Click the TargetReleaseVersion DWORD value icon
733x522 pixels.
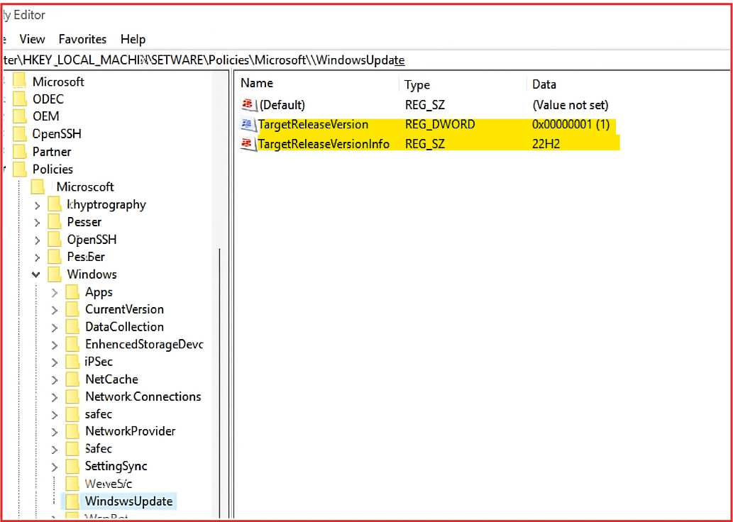[x=248, y=125]
